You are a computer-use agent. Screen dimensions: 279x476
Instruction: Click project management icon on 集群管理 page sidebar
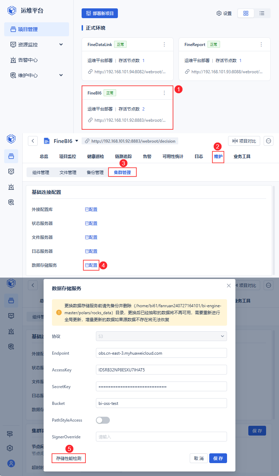click(x=11, y=156)
